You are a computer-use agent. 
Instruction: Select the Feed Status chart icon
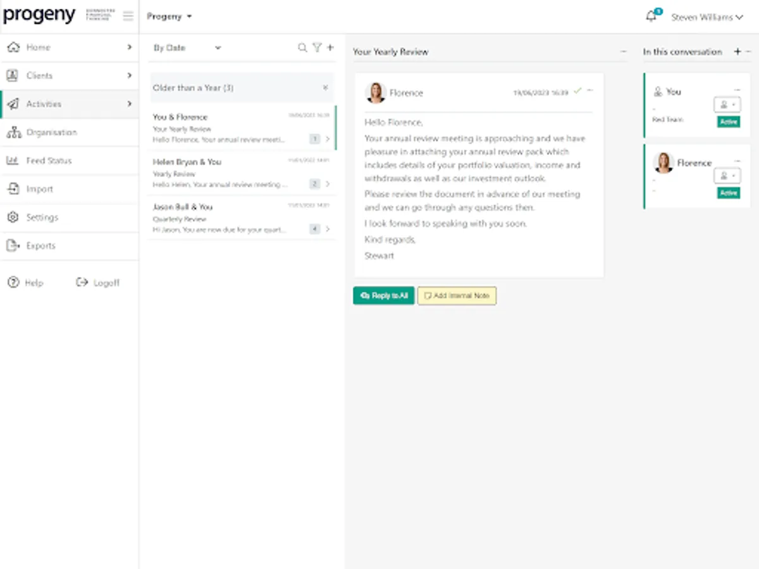[x=14, y=161]
